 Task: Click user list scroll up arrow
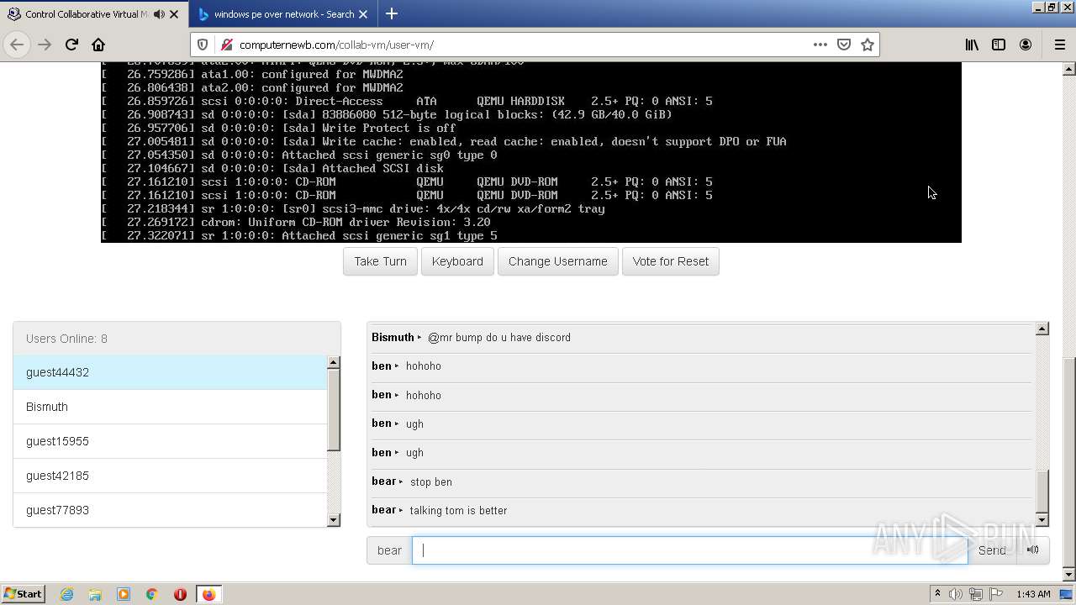(334, 362)
